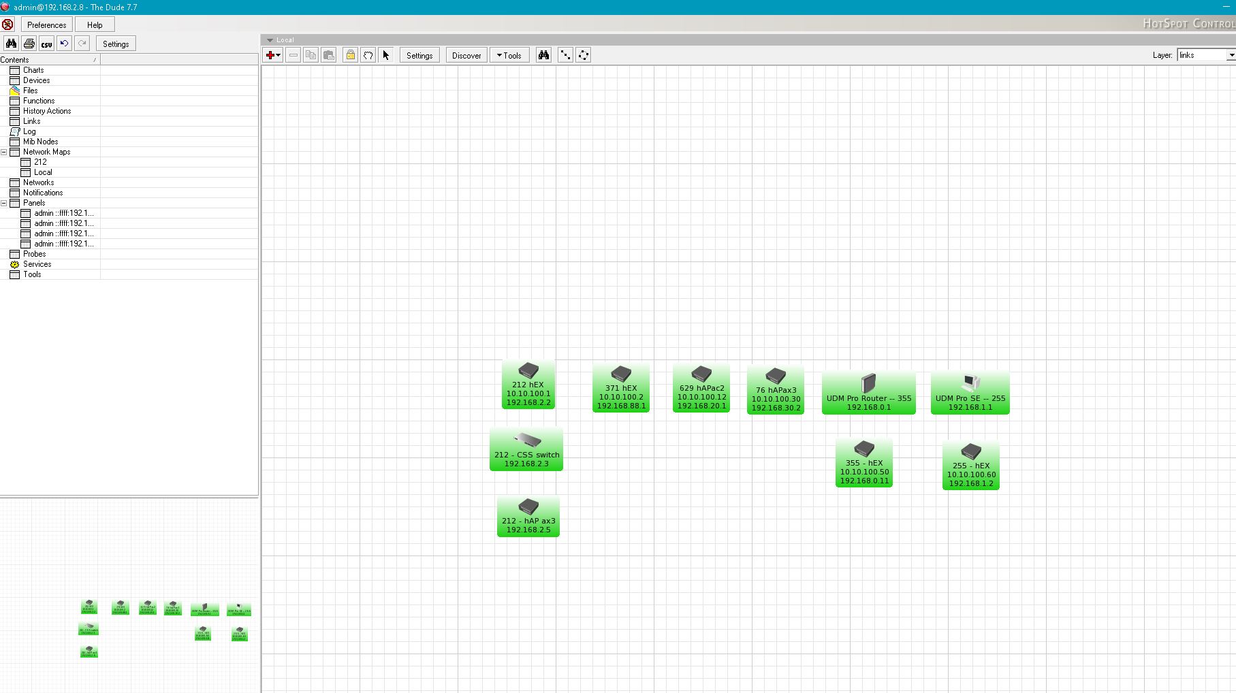Open the Charts tree item
This screenshot has width=1236, height=693.
coord(33,70)
